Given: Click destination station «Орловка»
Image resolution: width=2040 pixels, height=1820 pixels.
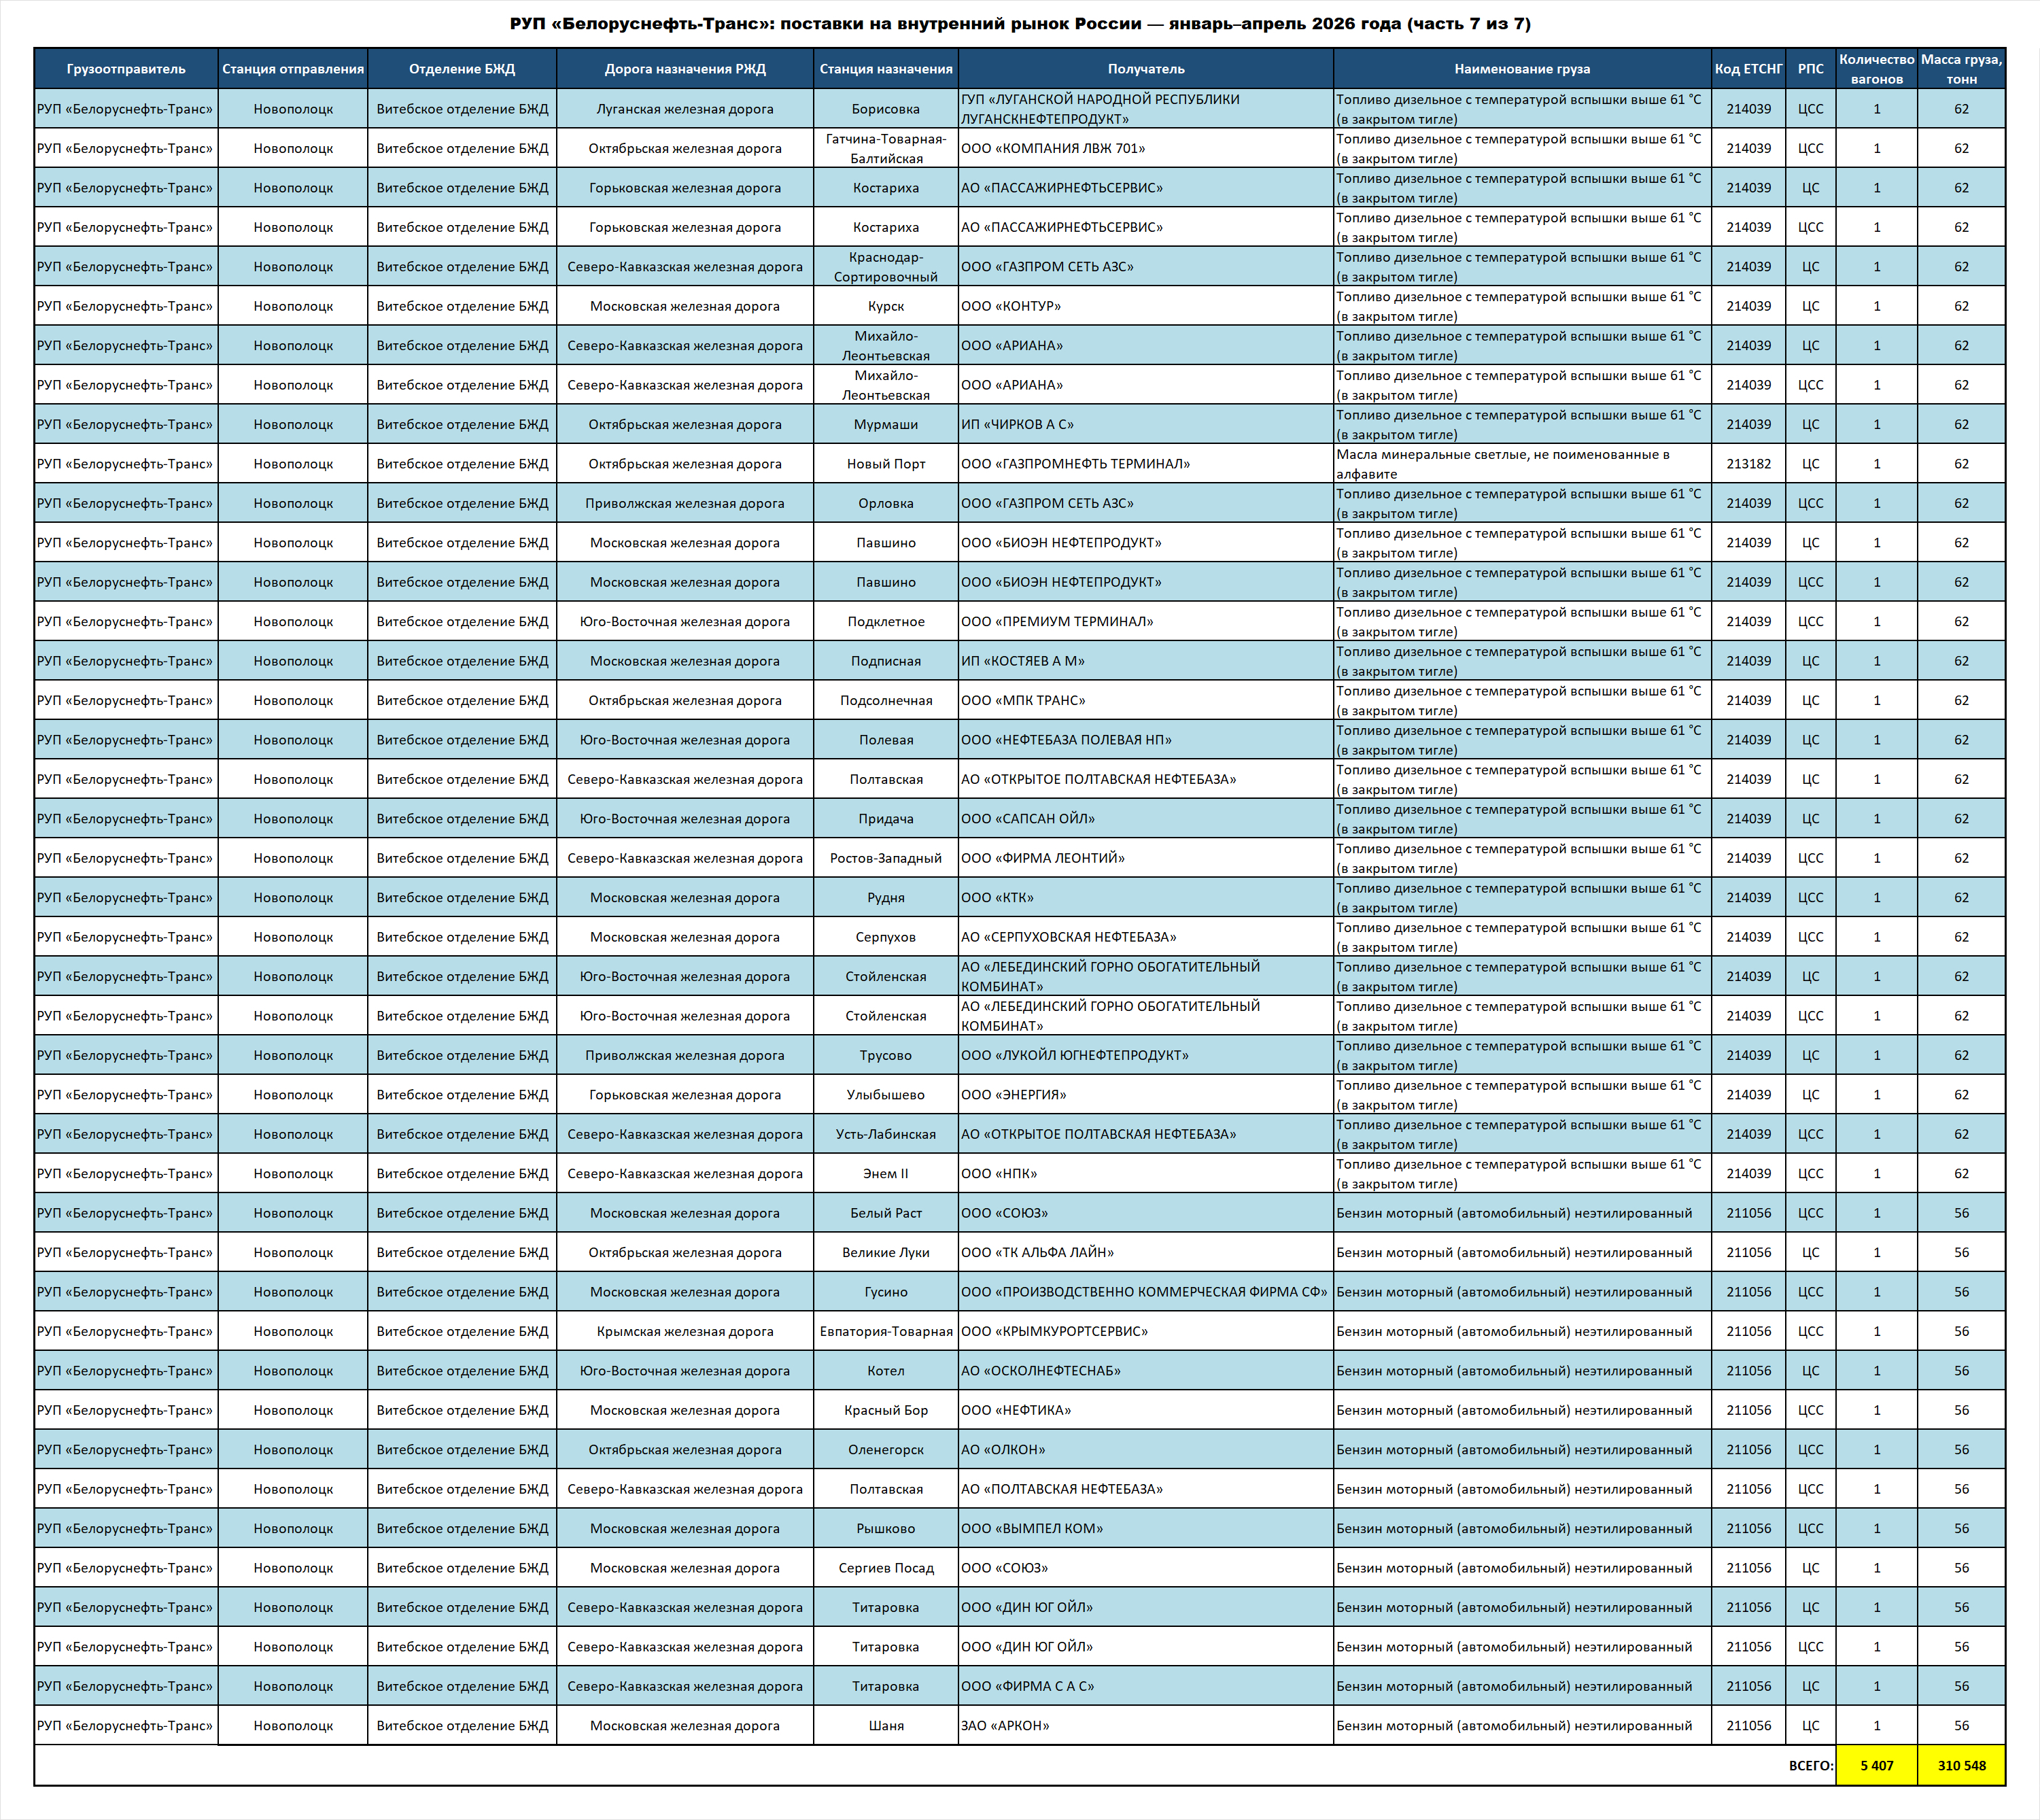Looking at the screenshot, I should (x=886, y=503).
